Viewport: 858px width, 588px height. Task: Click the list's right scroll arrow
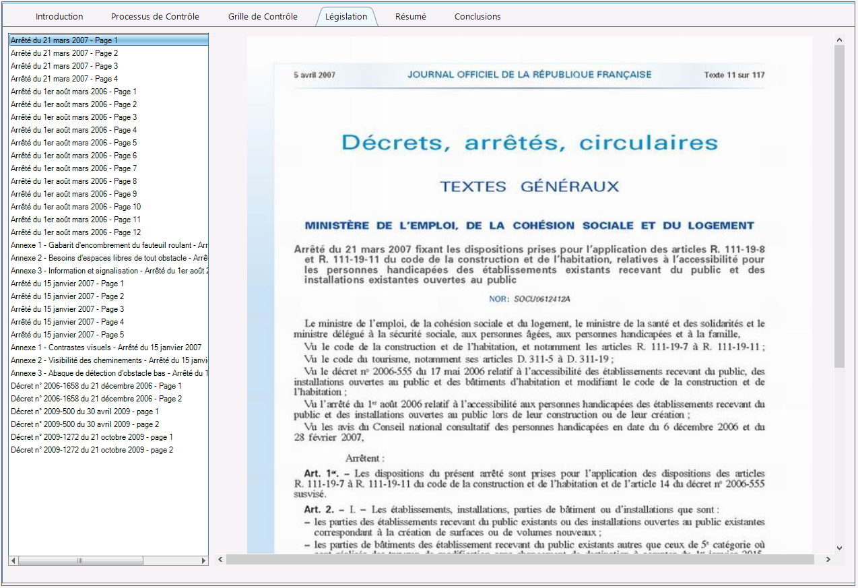pyautogui.click(x=204, y=560)
